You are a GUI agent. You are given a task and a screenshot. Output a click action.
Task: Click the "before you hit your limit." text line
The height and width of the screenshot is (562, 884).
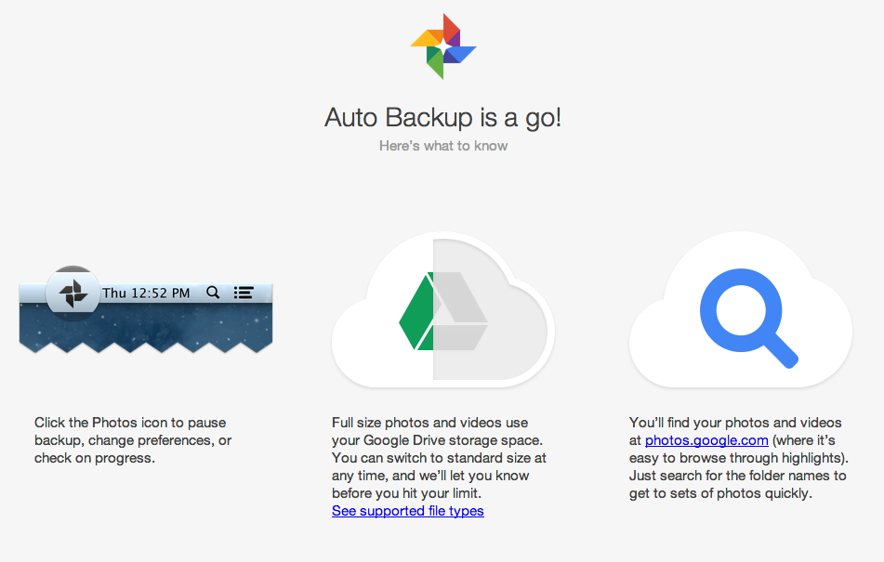point(408,493)
